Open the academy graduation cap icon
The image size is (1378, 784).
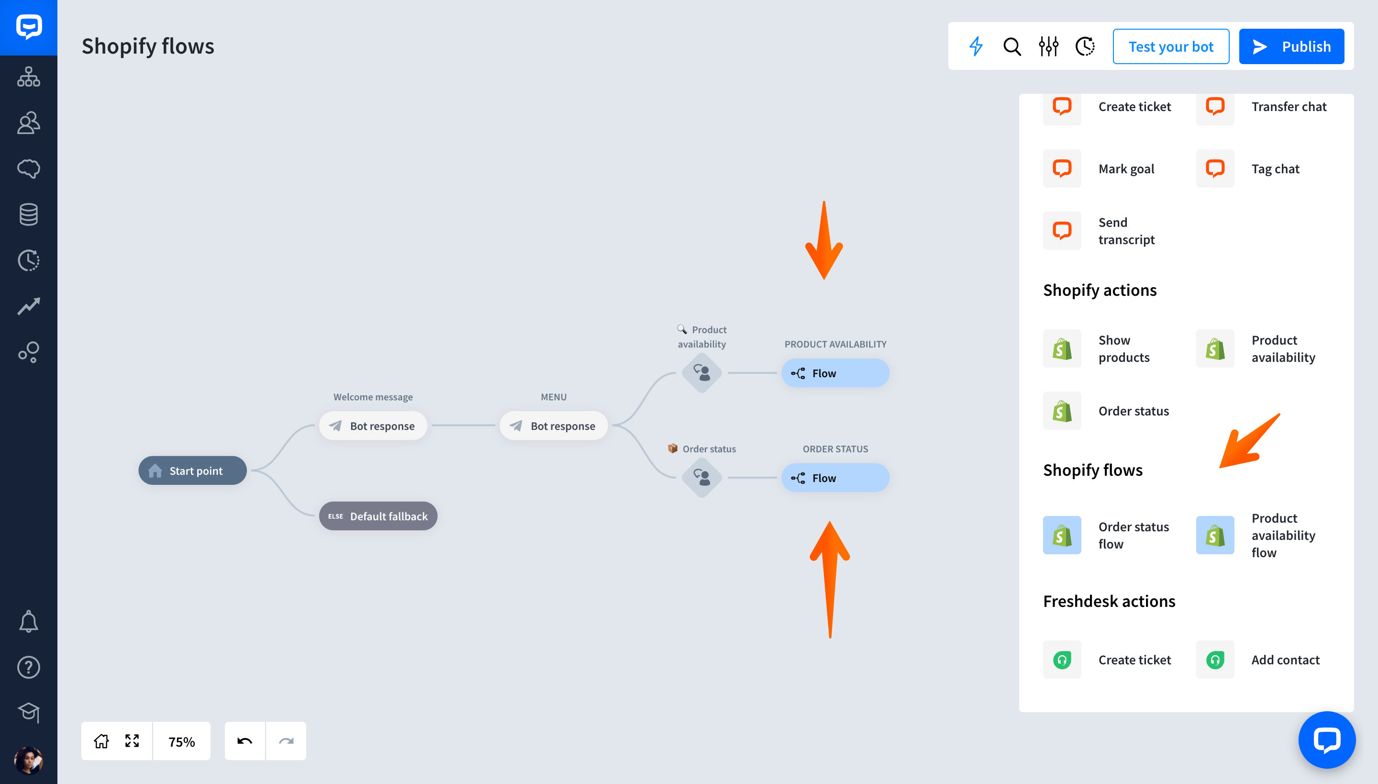point(29,712)
